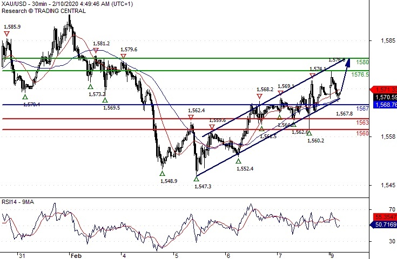Click the green triangle marker above 1,548.9
Screen dimensions: 397x259
pyautogui.click(x=162, y=174)
